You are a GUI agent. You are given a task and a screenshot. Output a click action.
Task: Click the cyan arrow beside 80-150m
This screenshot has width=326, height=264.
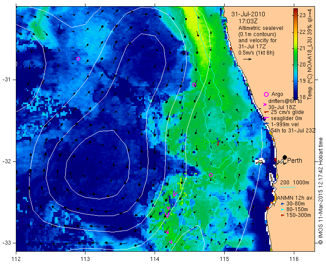click(282, 209)
